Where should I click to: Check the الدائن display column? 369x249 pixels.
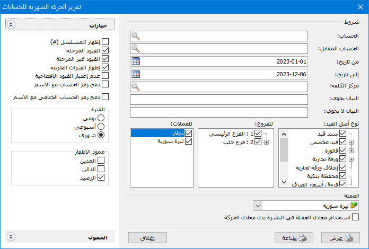[x=101, y=169]
